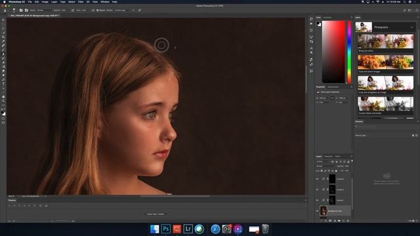The image size is (420, 236).
Task: Toggle the Aligned checkbox in options bar
Action: (x=97, y=10)
